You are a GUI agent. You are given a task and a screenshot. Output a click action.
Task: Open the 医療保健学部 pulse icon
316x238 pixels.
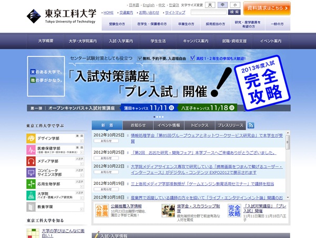(x=31, y=150)
